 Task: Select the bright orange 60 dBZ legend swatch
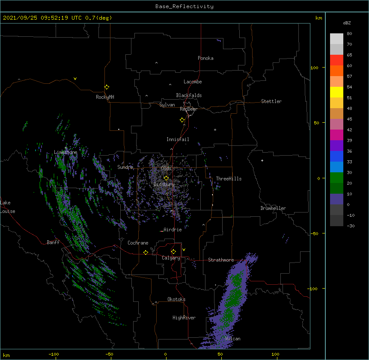point(336,71)
